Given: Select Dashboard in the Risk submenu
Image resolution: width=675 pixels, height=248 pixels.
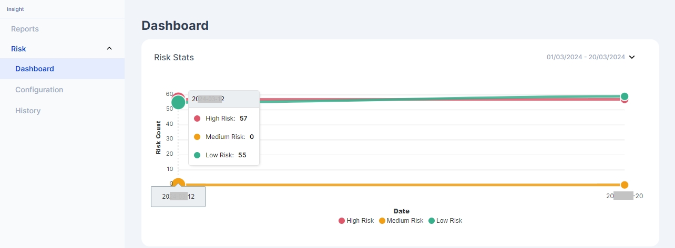Looking at the screenshot, I should 35,69.
